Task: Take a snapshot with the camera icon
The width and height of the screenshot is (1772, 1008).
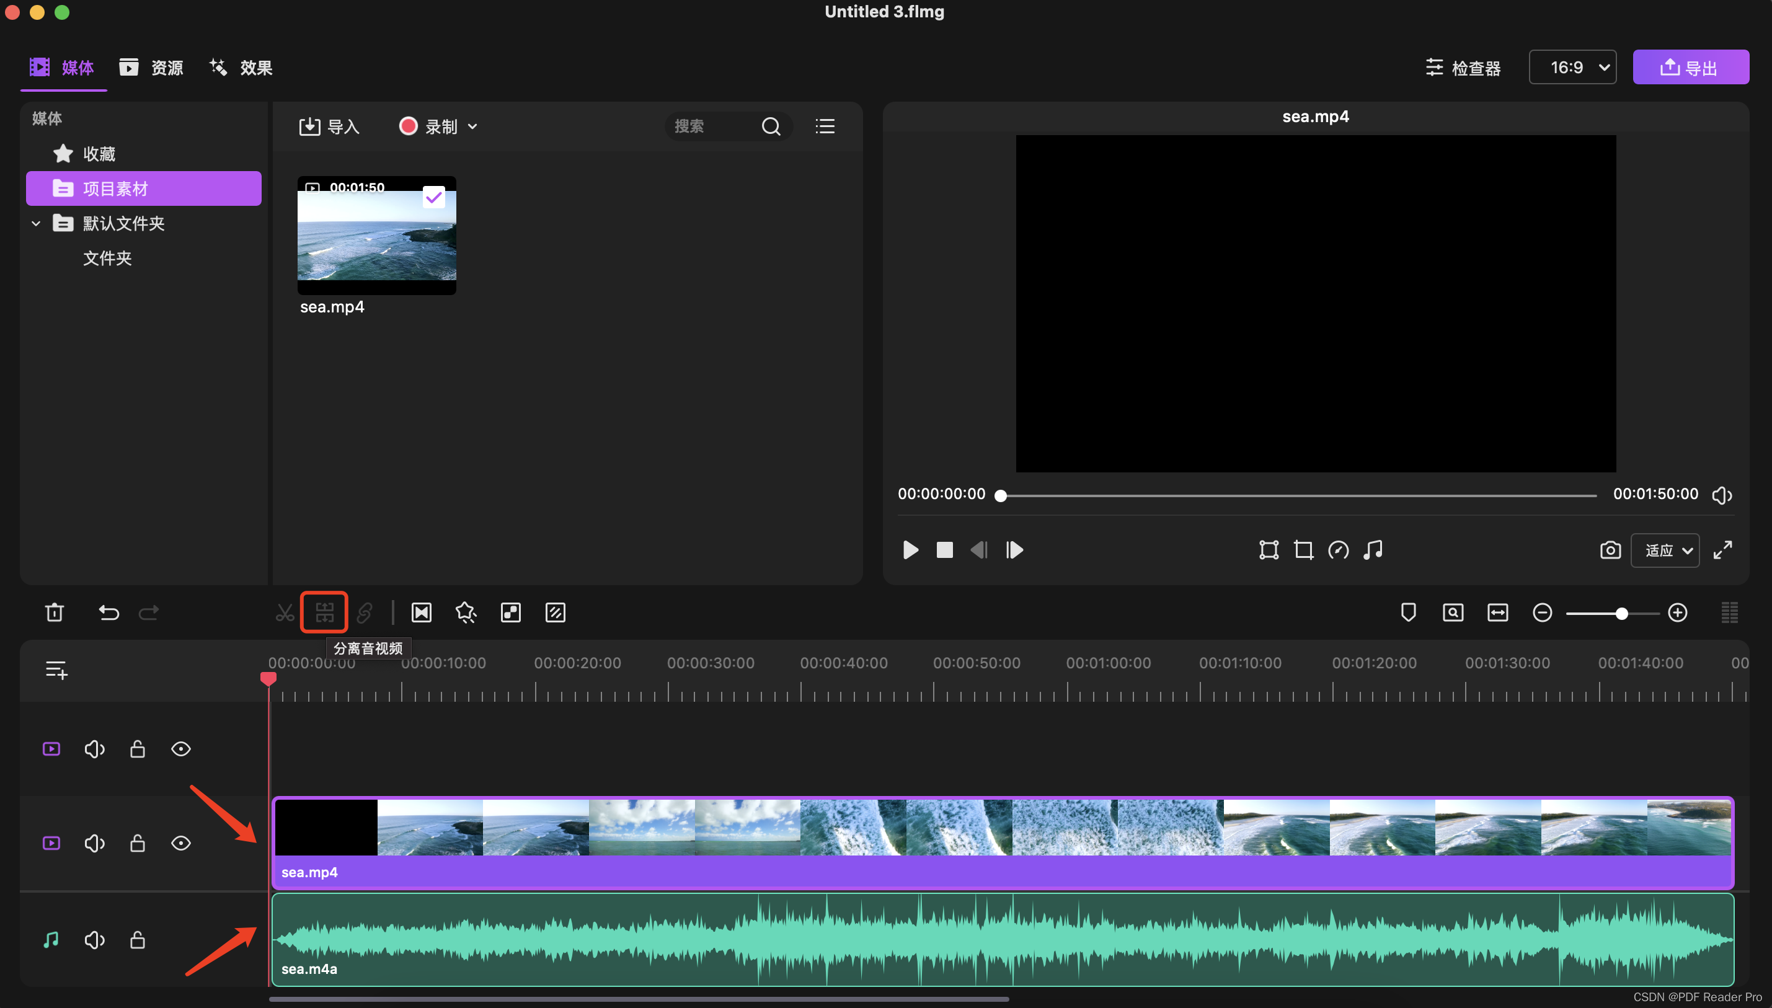Action: pyautogui.click(x=1611, y=550)
